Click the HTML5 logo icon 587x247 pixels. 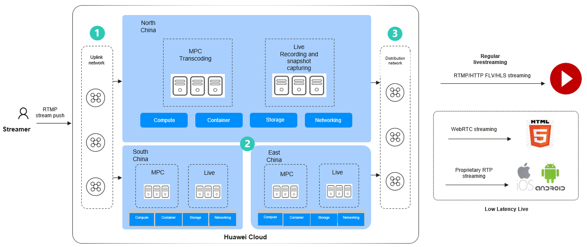pos(539,134)
